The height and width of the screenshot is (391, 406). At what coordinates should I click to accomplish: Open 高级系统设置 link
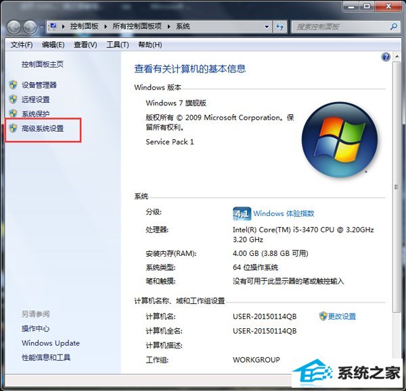[43, 128]
